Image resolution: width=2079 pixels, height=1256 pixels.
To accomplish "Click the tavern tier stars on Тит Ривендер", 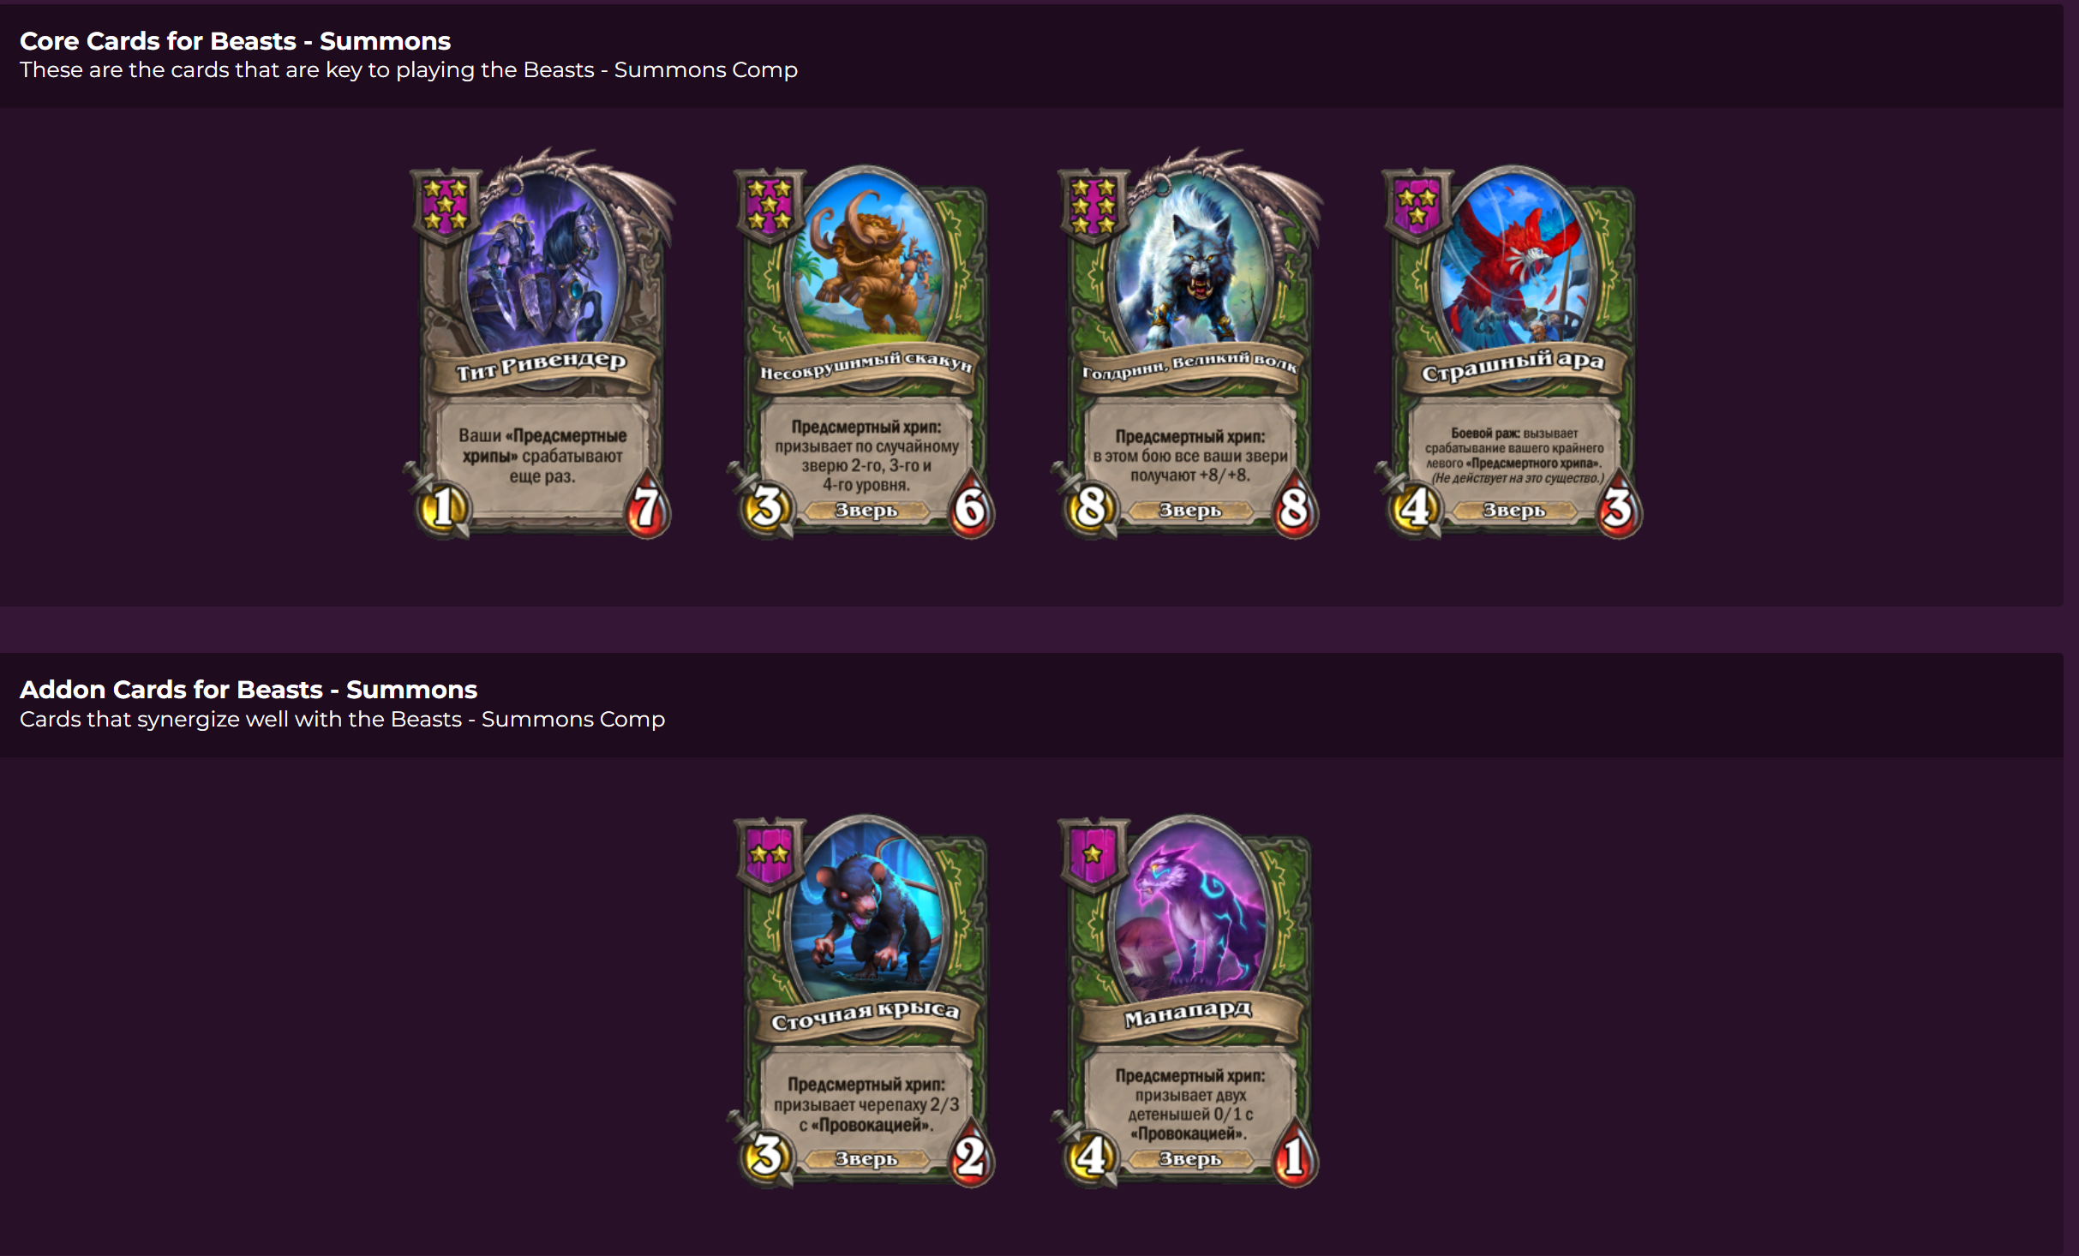I will click(446, 206).
